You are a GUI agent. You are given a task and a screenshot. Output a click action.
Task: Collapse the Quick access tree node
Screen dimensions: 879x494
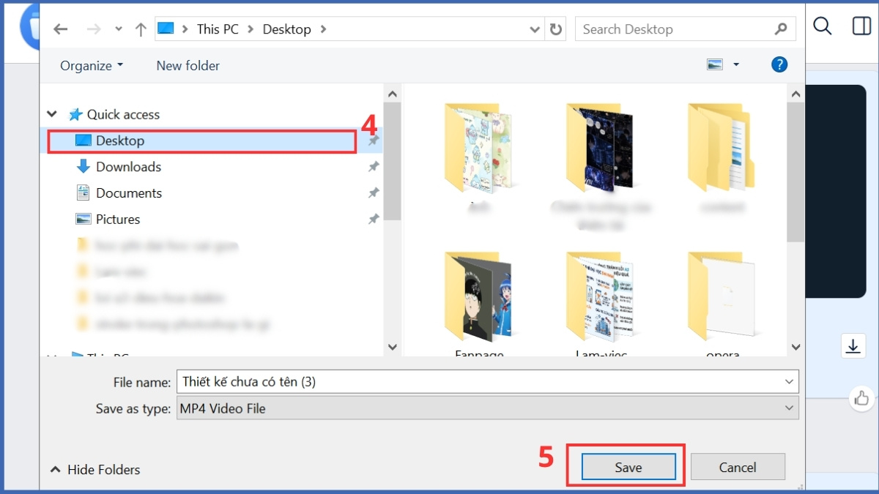point(52,114)
